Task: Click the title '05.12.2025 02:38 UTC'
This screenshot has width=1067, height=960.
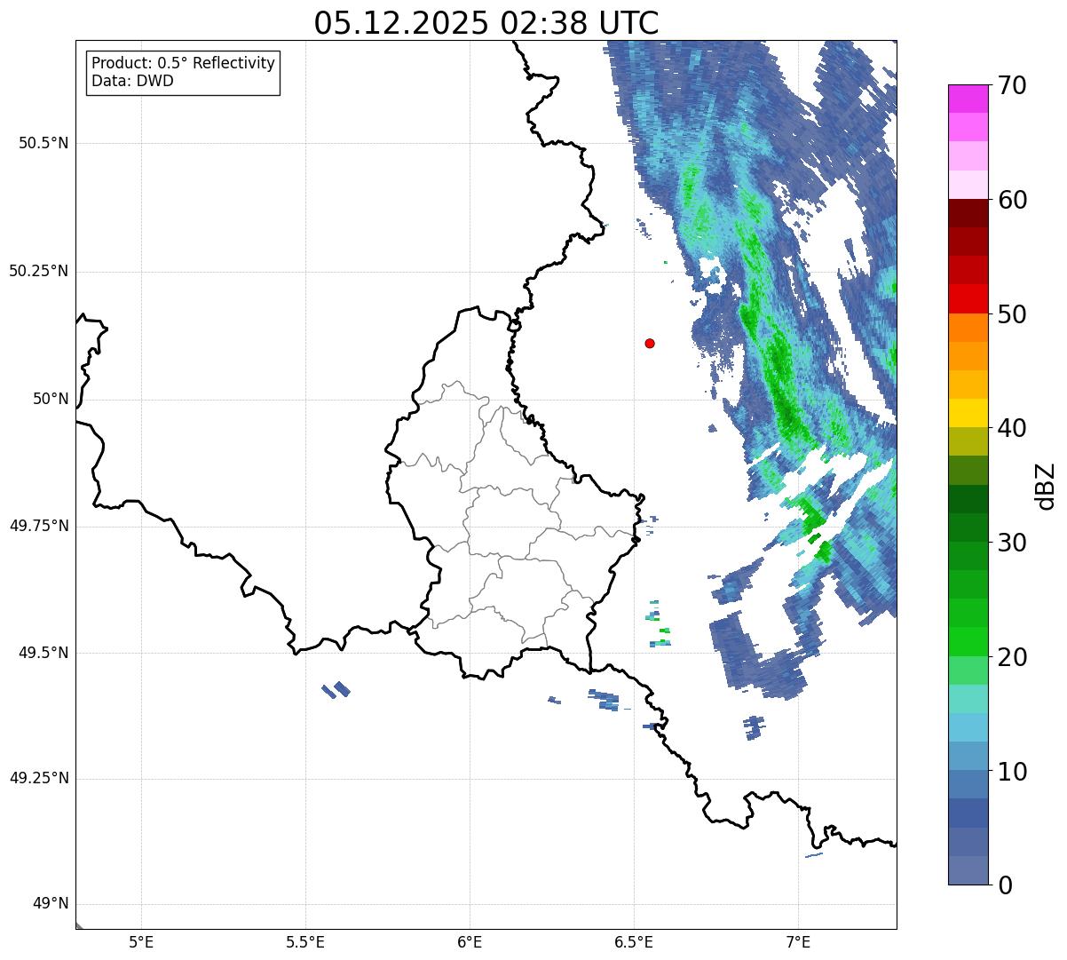Action: tap(486, 23)
